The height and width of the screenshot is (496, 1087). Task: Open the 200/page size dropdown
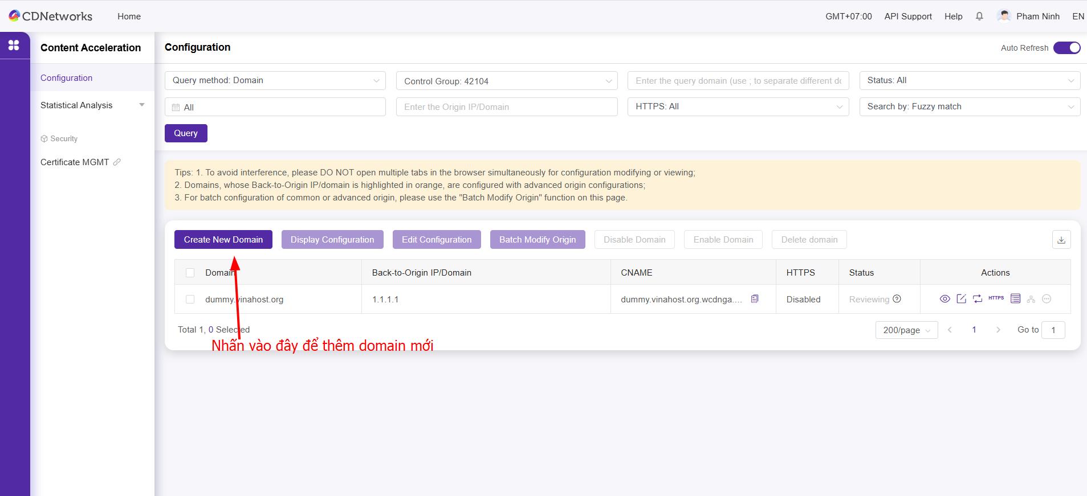pyautogui.click(x=906, y=330)
